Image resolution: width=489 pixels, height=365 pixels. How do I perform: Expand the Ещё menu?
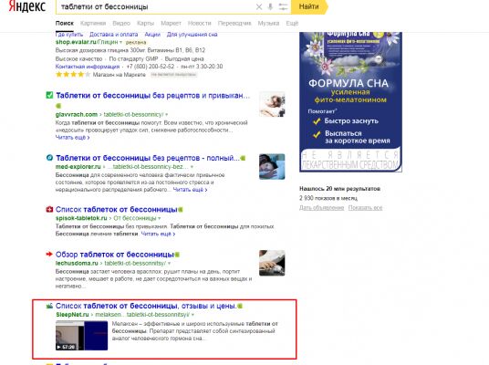[x=292, y=24]
